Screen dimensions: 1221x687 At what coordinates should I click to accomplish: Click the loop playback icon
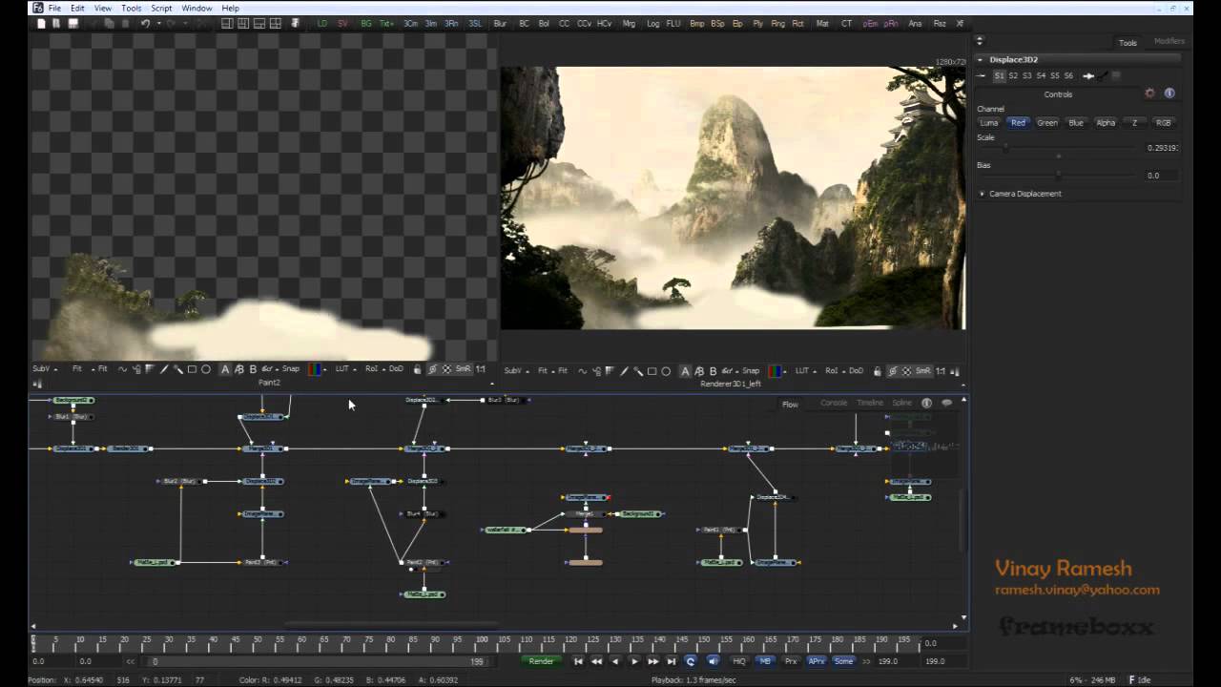pyautogui.click(x=691, y=661)
